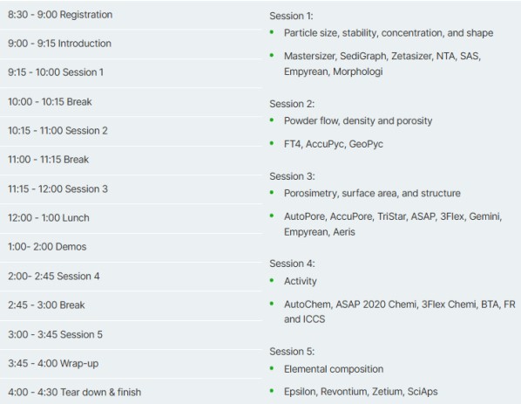Image resolution: width=521 pixels, height=404 pixels.
Task: Click the 11:15 - 12:00 Session 3 entry
Action: 131,189
